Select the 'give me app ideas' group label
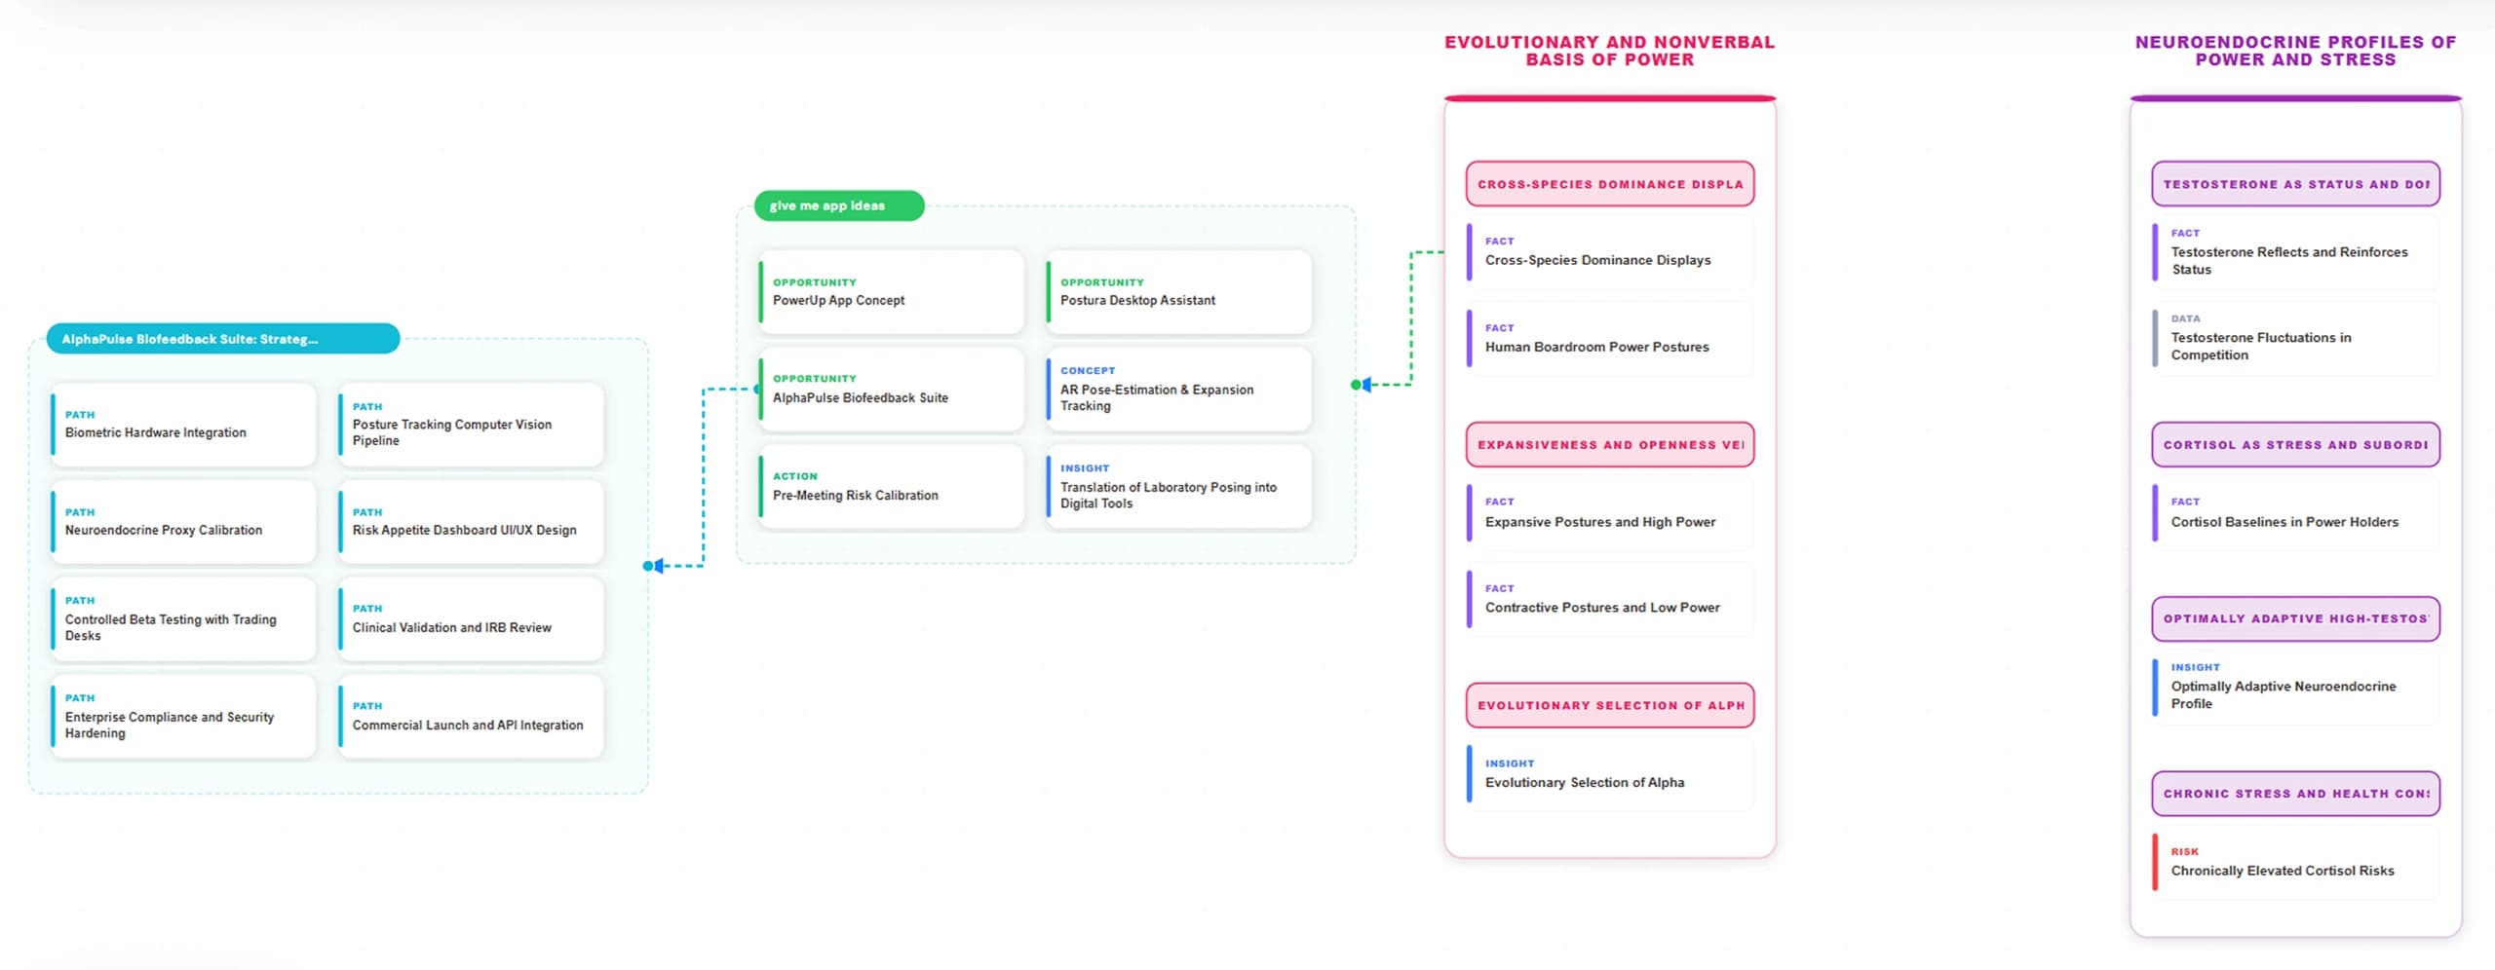 [x=838, y=205]
